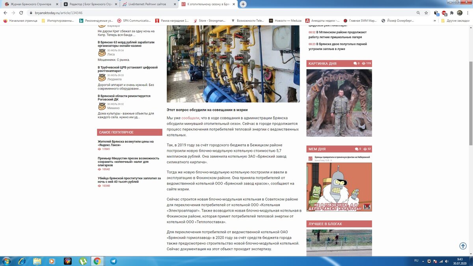Screen dimensions: 473x266
Task: Close the 'LiveInternet: Рейтинг сайтов' tab
Action: pos(175,4)
